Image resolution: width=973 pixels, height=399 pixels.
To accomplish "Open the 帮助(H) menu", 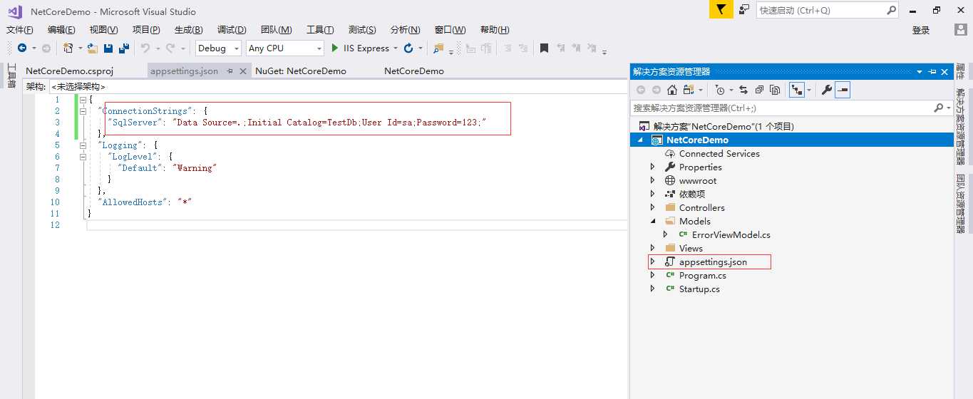I will click(495, 30).
